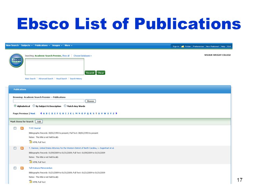Open the Search History link
The width and height of the screenshot is (258, 193).
tap(76, 79)
